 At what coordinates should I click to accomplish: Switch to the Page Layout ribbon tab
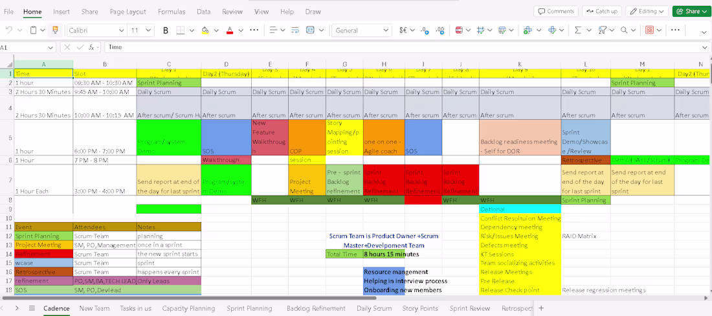(x=128, y=12)
